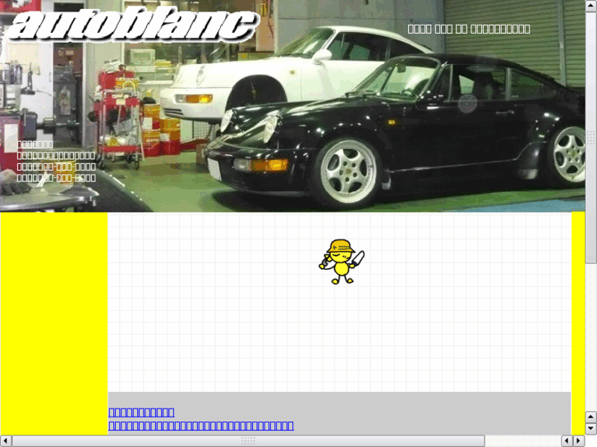The width and height of the screenshot is (597, 447).
Task: Click the rightmost horizontal scroll arrow
Action: pyautogui.click(x=579, y=441)
